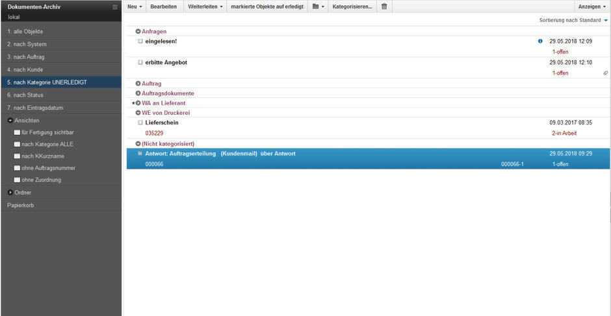Select 6. nach Status view
The width and height of the screenshot is (611, 316).
[x=61, y=95]
